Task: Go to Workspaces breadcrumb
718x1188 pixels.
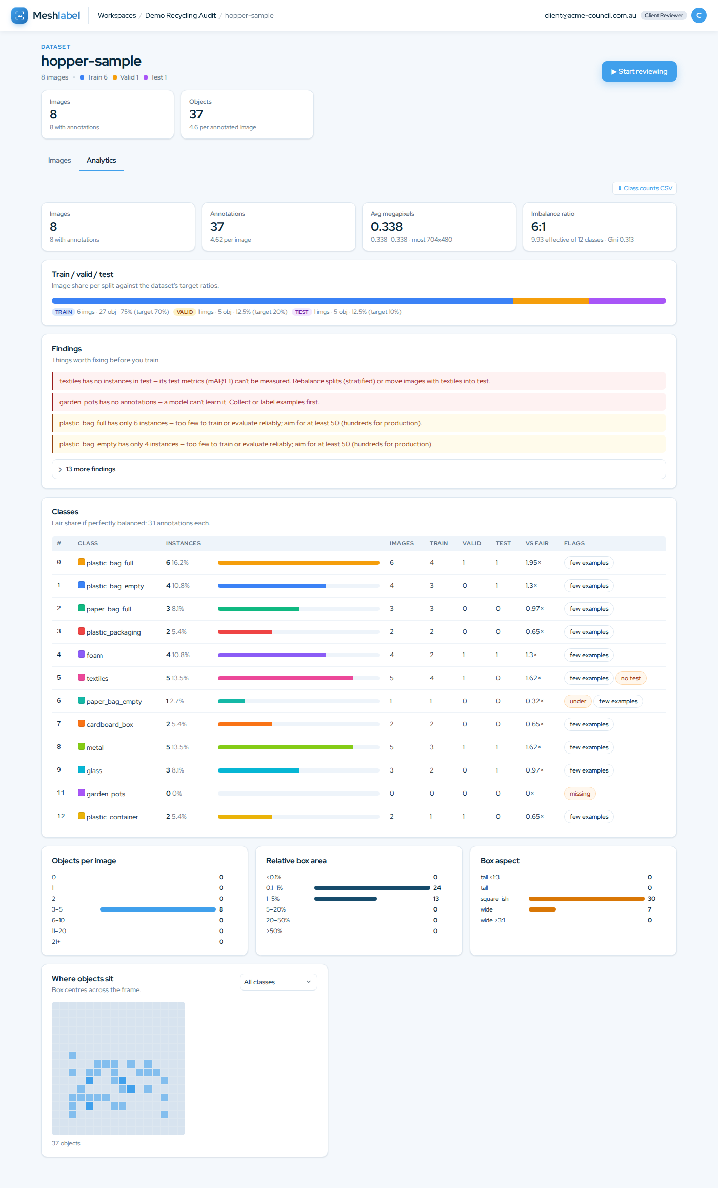Action: point(117,15)
